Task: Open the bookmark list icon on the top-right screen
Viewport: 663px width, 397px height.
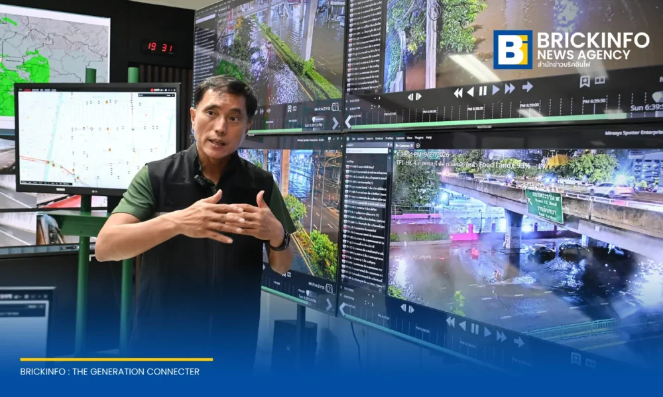Action: point(599,80)
